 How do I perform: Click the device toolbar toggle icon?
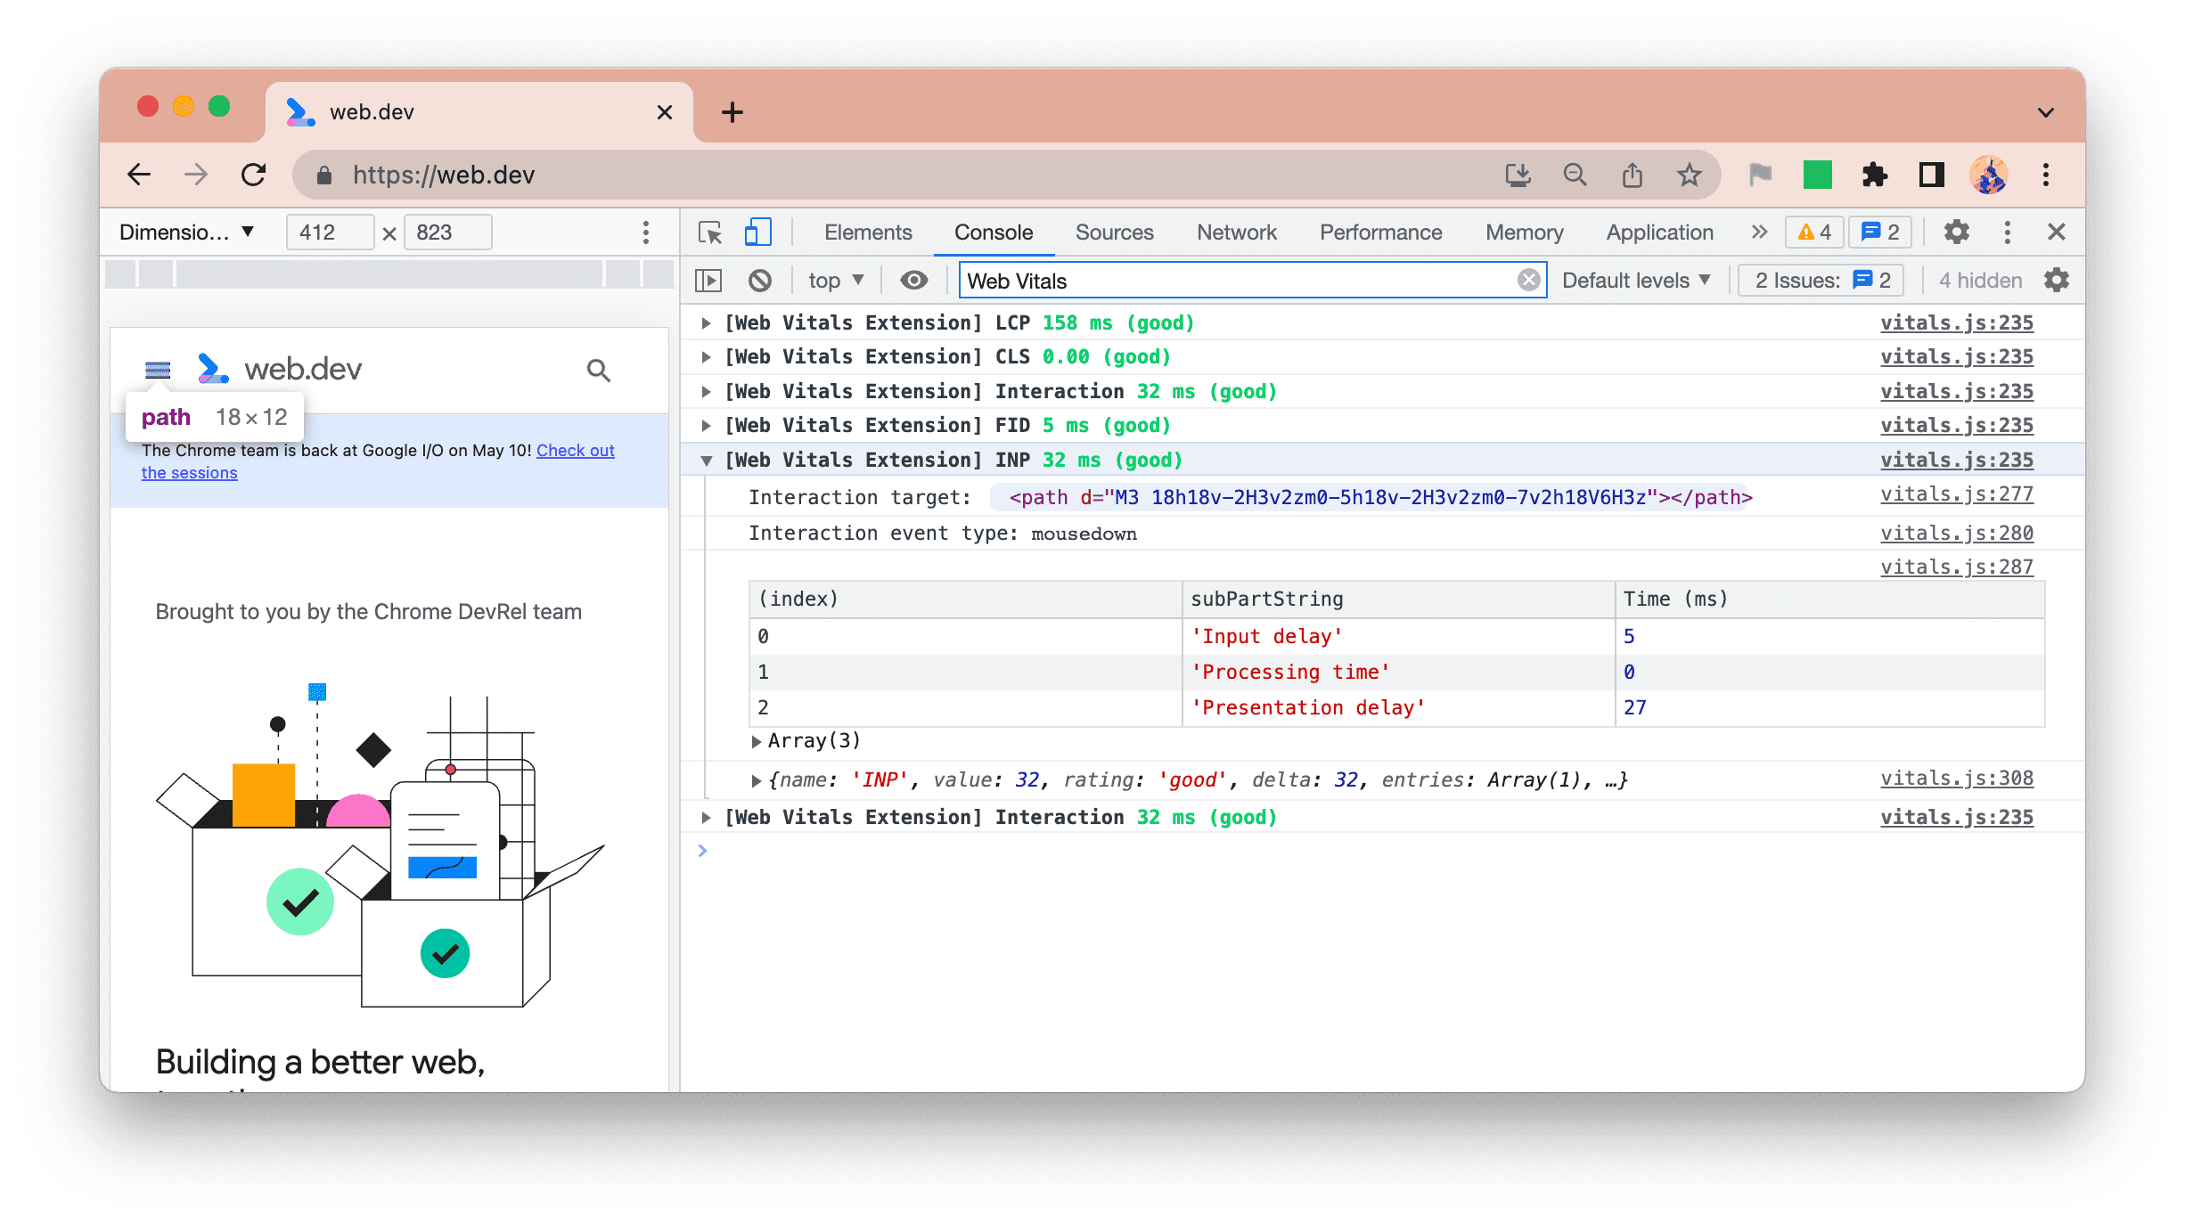(757, 231)
